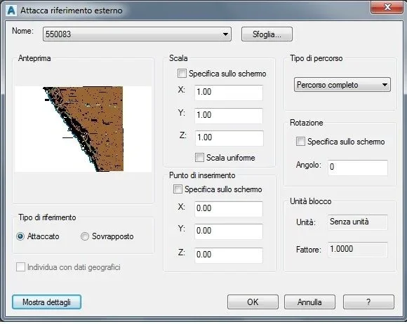This screenshot has width=407, height=324.
Task: Tick Specifica sullo schermo under Rotazione
Action: point(300,142)
